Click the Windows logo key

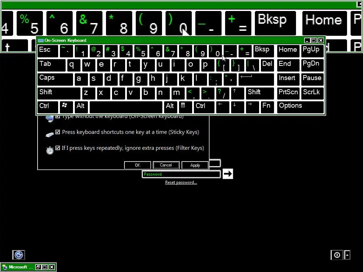click(66, 107)
